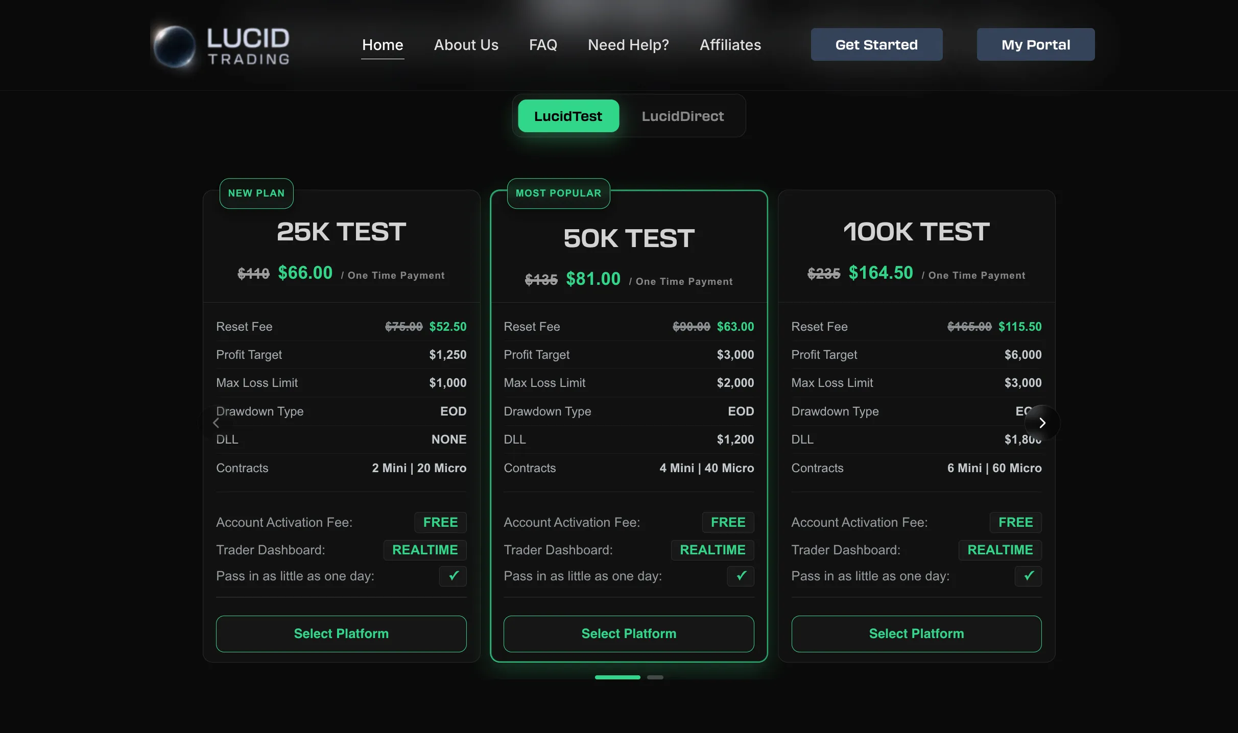The image size is (1238, 733).
Task: Click the 25K Test one-day checkmark
Action: [453, 576]
